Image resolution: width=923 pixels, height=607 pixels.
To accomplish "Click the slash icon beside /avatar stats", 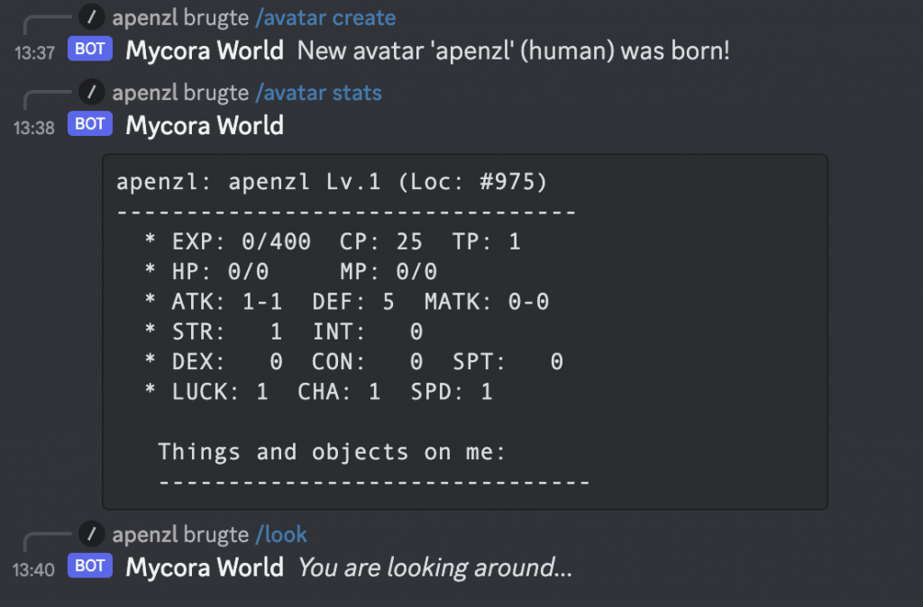I will (x=91, y=93).
